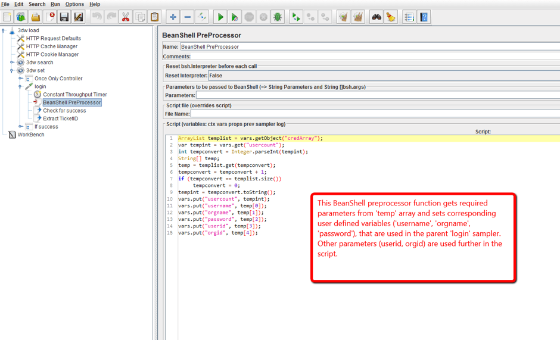Image resolution: width=560 pixels, height=340 pixels.
Task: Click the Start test green play icon
Action: point(220,17)
